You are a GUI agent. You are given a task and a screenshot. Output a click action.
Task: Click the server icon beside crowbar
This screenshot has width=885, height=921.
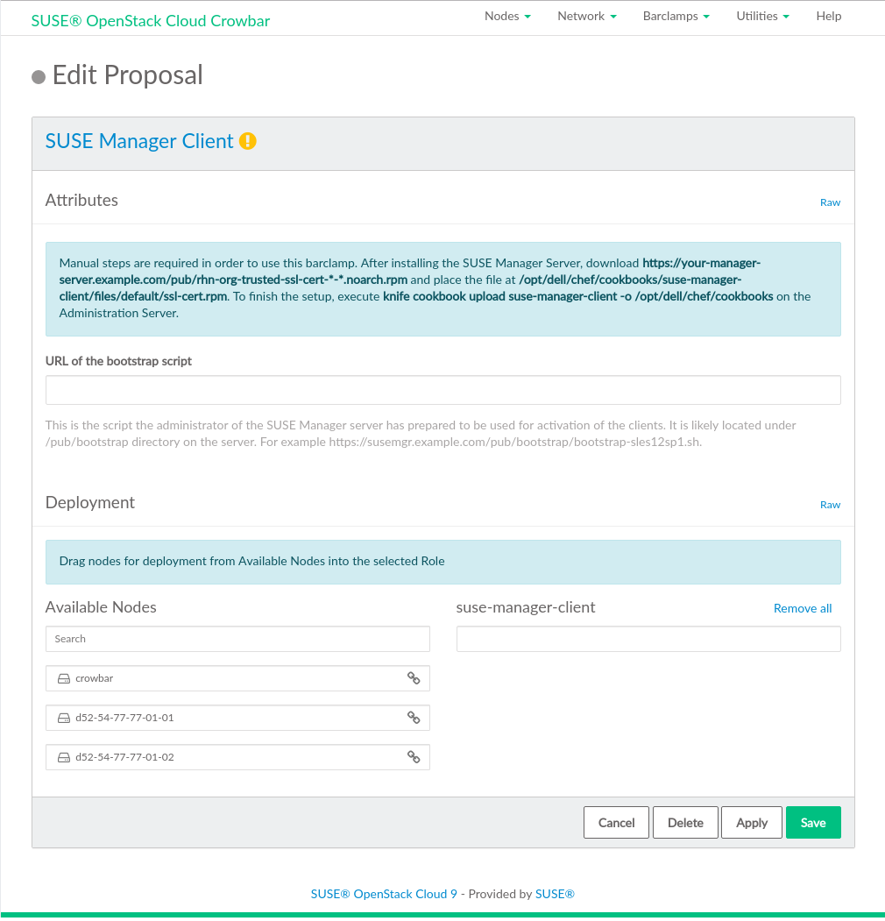[x=64, y=678]
